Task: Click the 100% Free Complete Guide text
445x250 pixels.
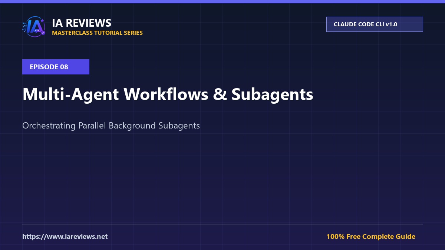Action: click(x=371, y=236)
